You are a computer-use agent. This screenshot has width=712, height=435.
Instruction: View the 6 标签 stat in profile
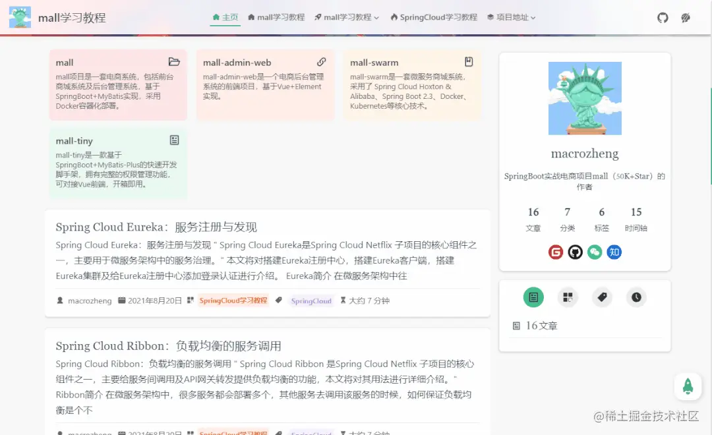tap(602, 219)
